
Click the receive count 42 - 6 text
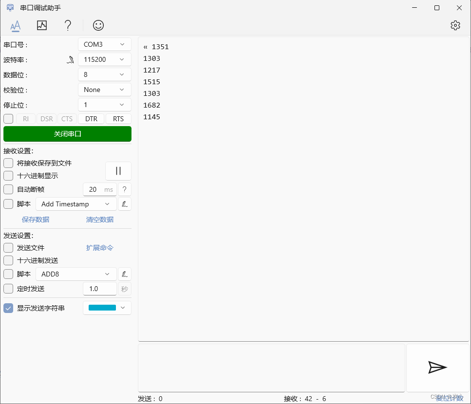(x=305, y=399)
